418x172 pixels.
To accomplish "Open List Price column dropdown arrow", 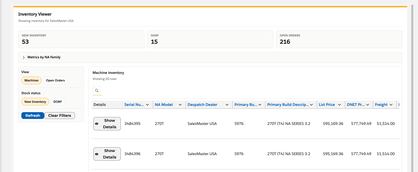I will point(339,105).
